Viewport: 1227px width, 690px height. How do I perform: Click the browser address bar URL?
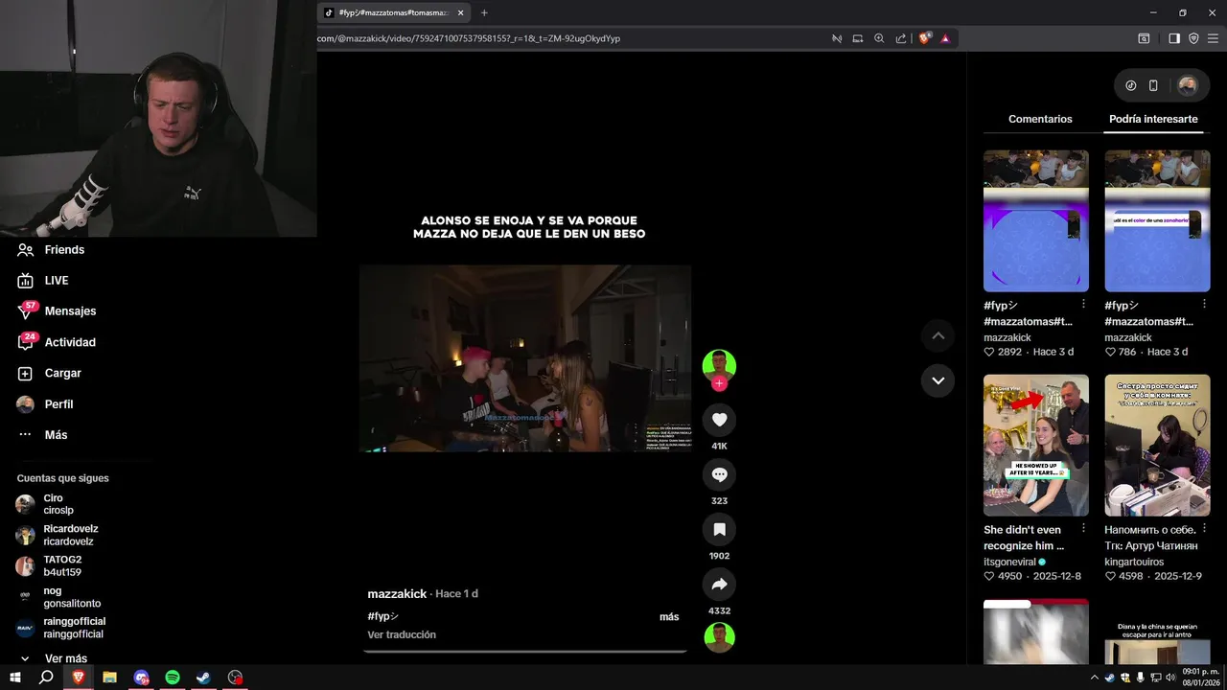click(x=469, y=38)
